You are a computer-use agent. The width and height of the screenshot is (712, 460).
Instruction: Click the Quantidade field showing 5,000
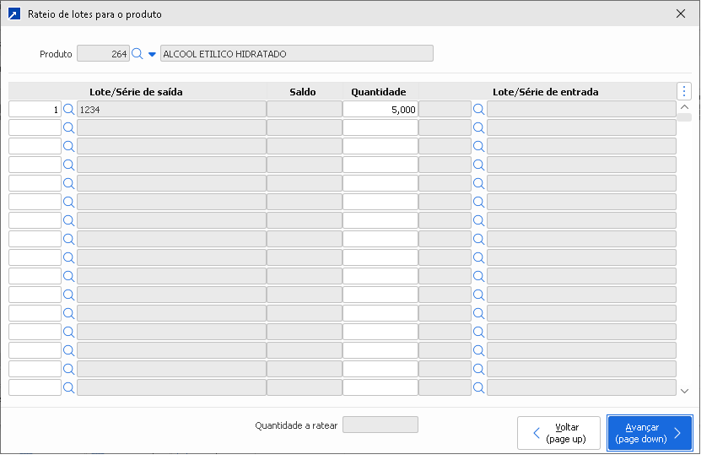380,109
